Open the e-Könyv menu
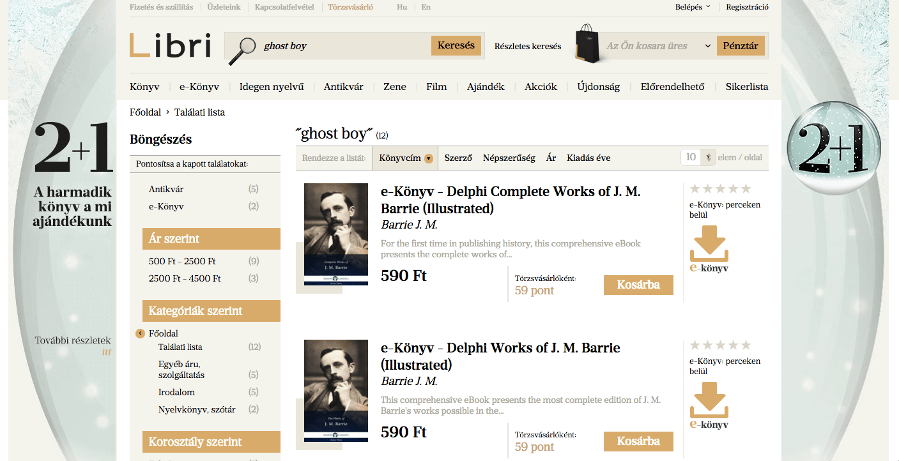Screen dimensions: 899x461 (199, 87)
